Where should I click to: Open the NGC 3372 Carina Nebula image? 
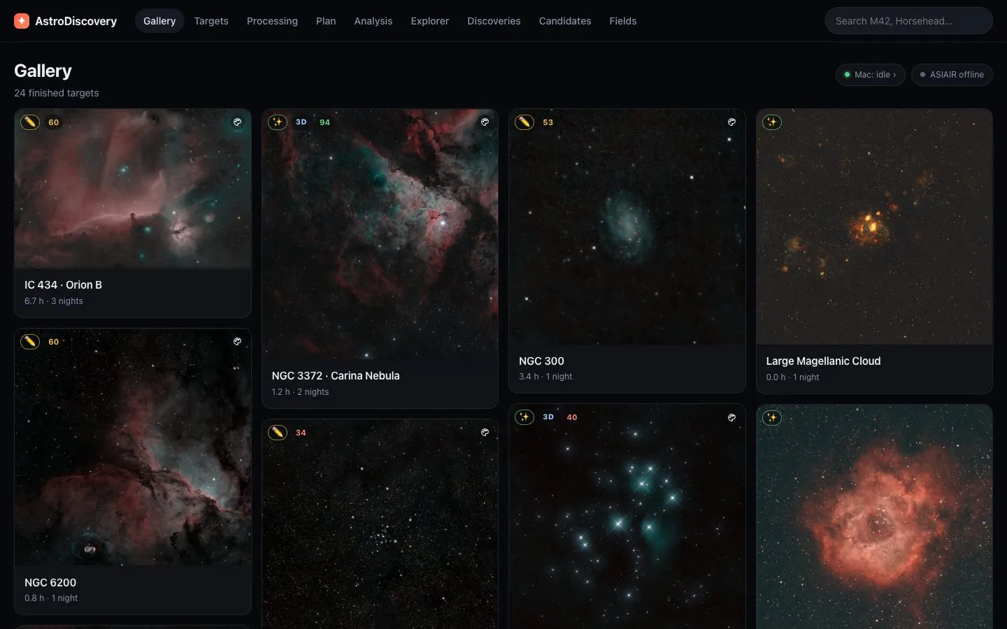click(x=380, y=234)
